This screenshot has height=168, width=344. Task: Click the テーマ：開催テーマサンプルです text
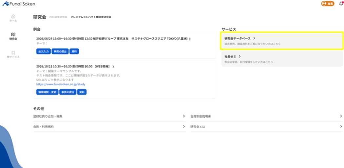pos(59,71)
